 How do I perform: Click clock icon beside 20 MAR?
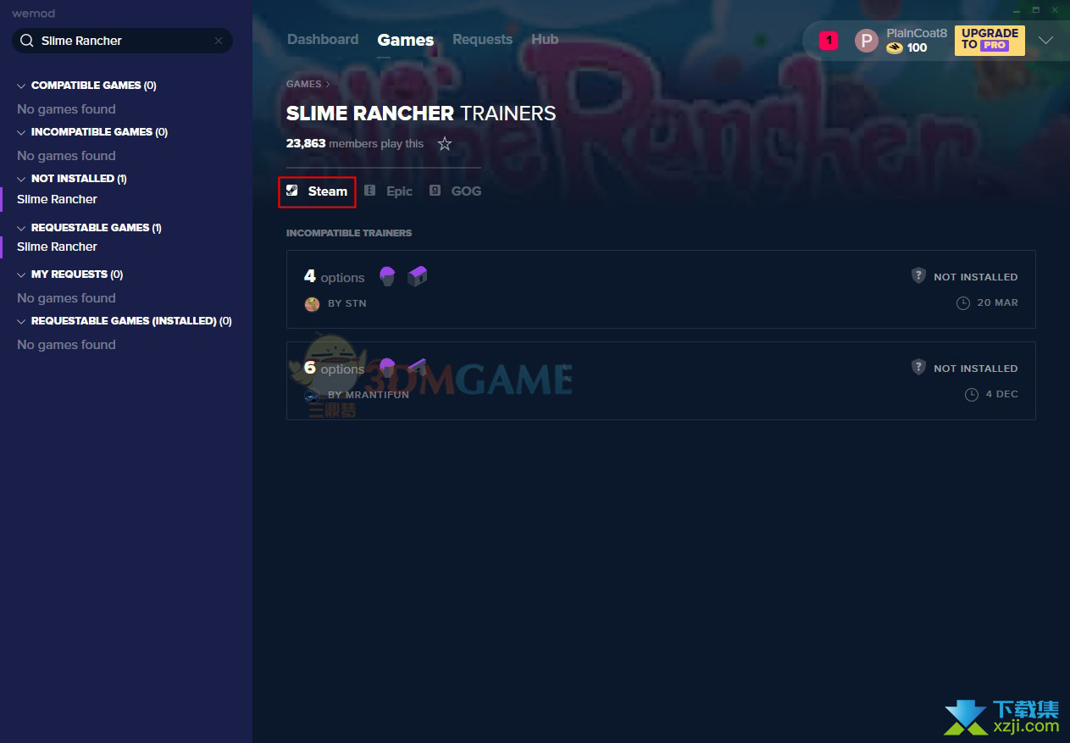point(963,303)
